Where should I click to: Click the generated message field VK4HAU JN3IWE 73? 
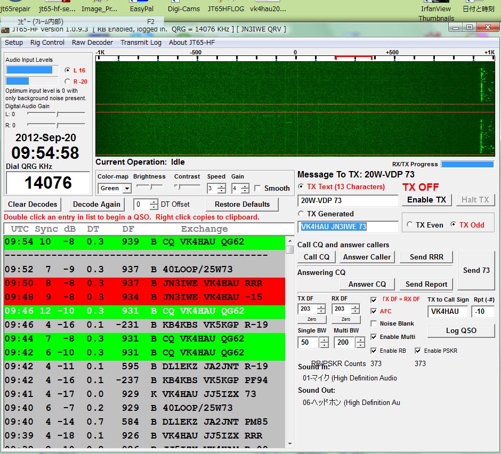click(348, 226)
